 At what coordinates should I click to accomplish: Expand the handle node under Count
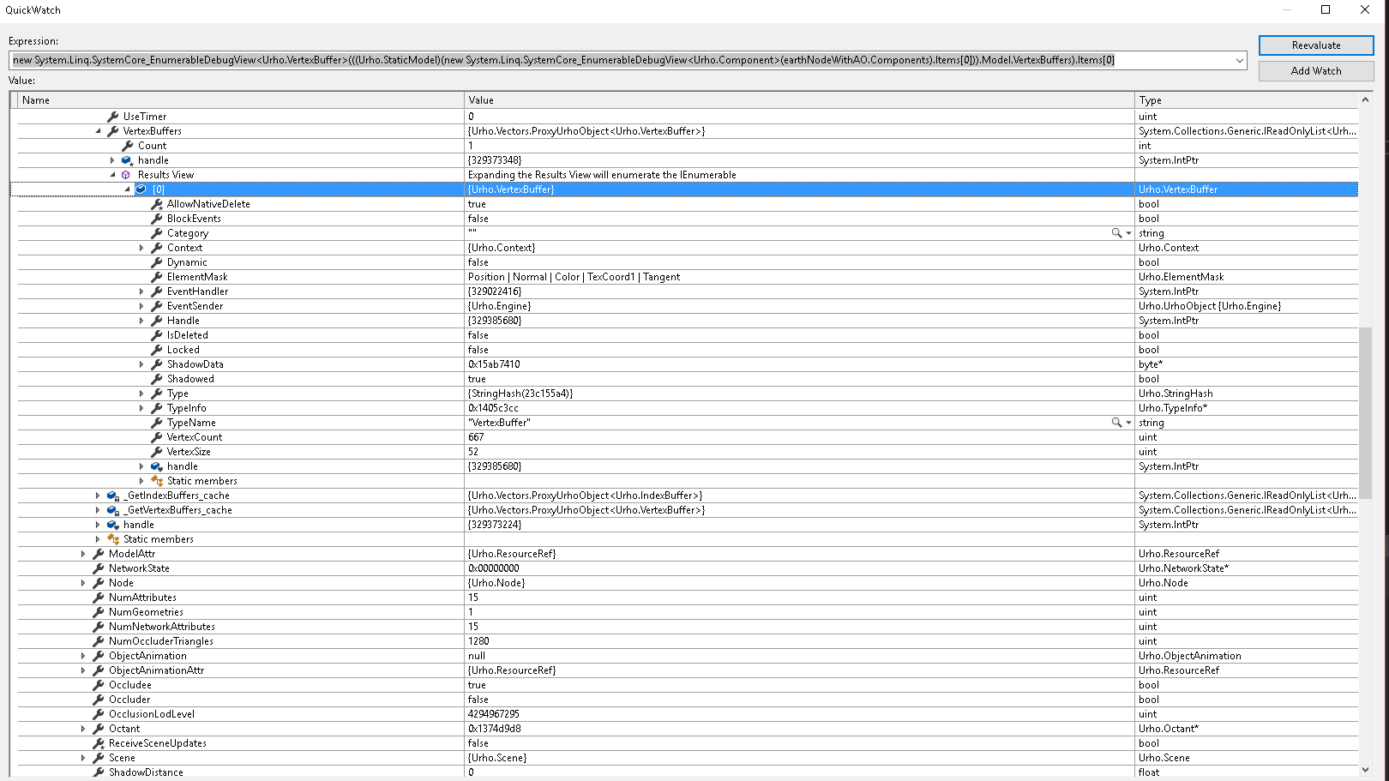112,160
